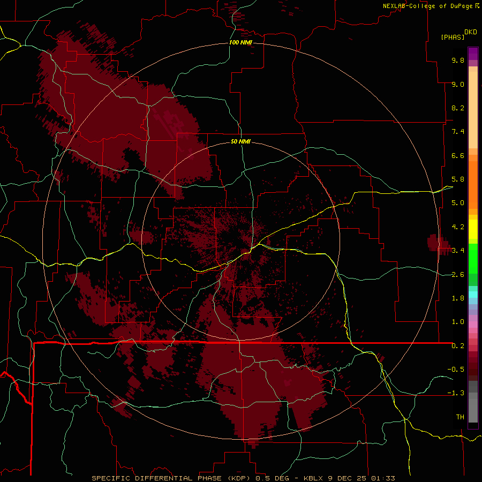
Task: Click the gray segment at the color bar bottom
Action: pyautogui.click(x=473, y=410)
